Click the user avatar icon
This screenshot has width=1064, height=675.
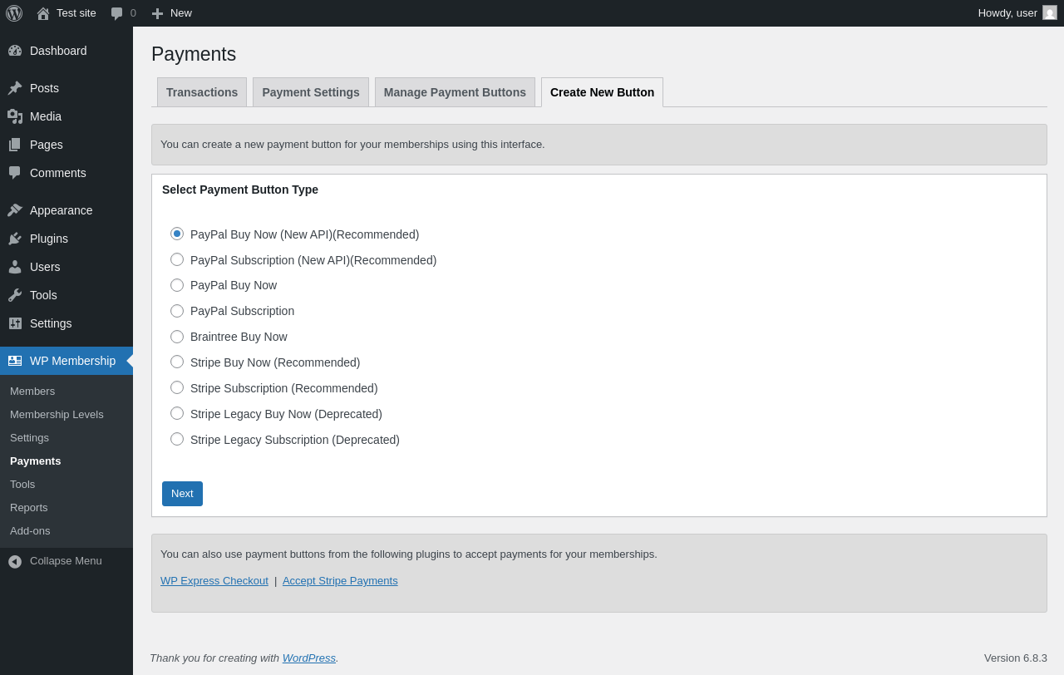coord(1050,12)
